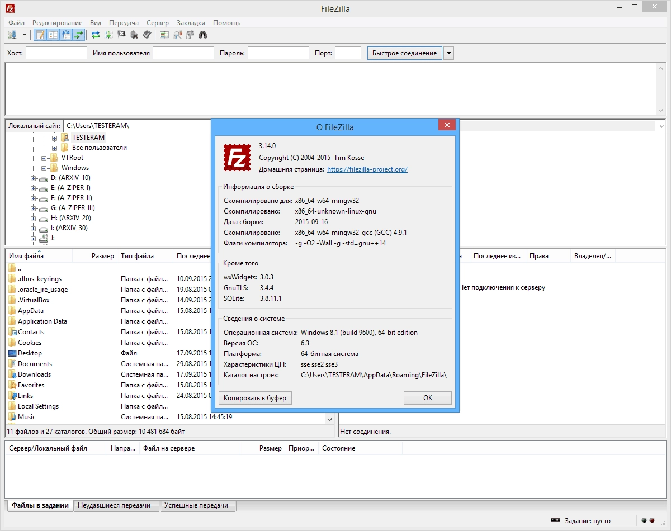Toggle the transfer queue display

point(78,35)
